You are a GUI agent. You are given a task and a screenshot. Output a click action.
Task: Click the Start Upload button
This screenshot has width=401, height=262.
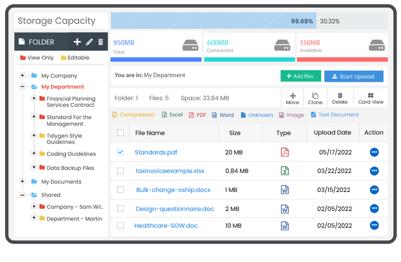[354, 76]
